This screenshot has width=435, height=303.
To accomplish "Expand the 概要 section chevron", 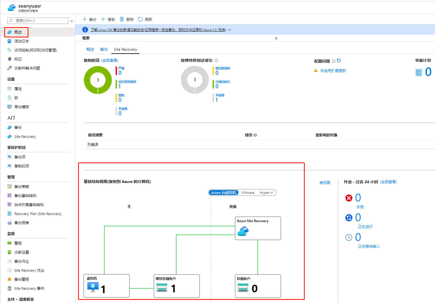I will [x=276, y=38].
